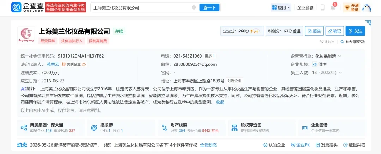Open the 招投标 card
This screenshot has height=154, width=381.
(x=121, y=128)
